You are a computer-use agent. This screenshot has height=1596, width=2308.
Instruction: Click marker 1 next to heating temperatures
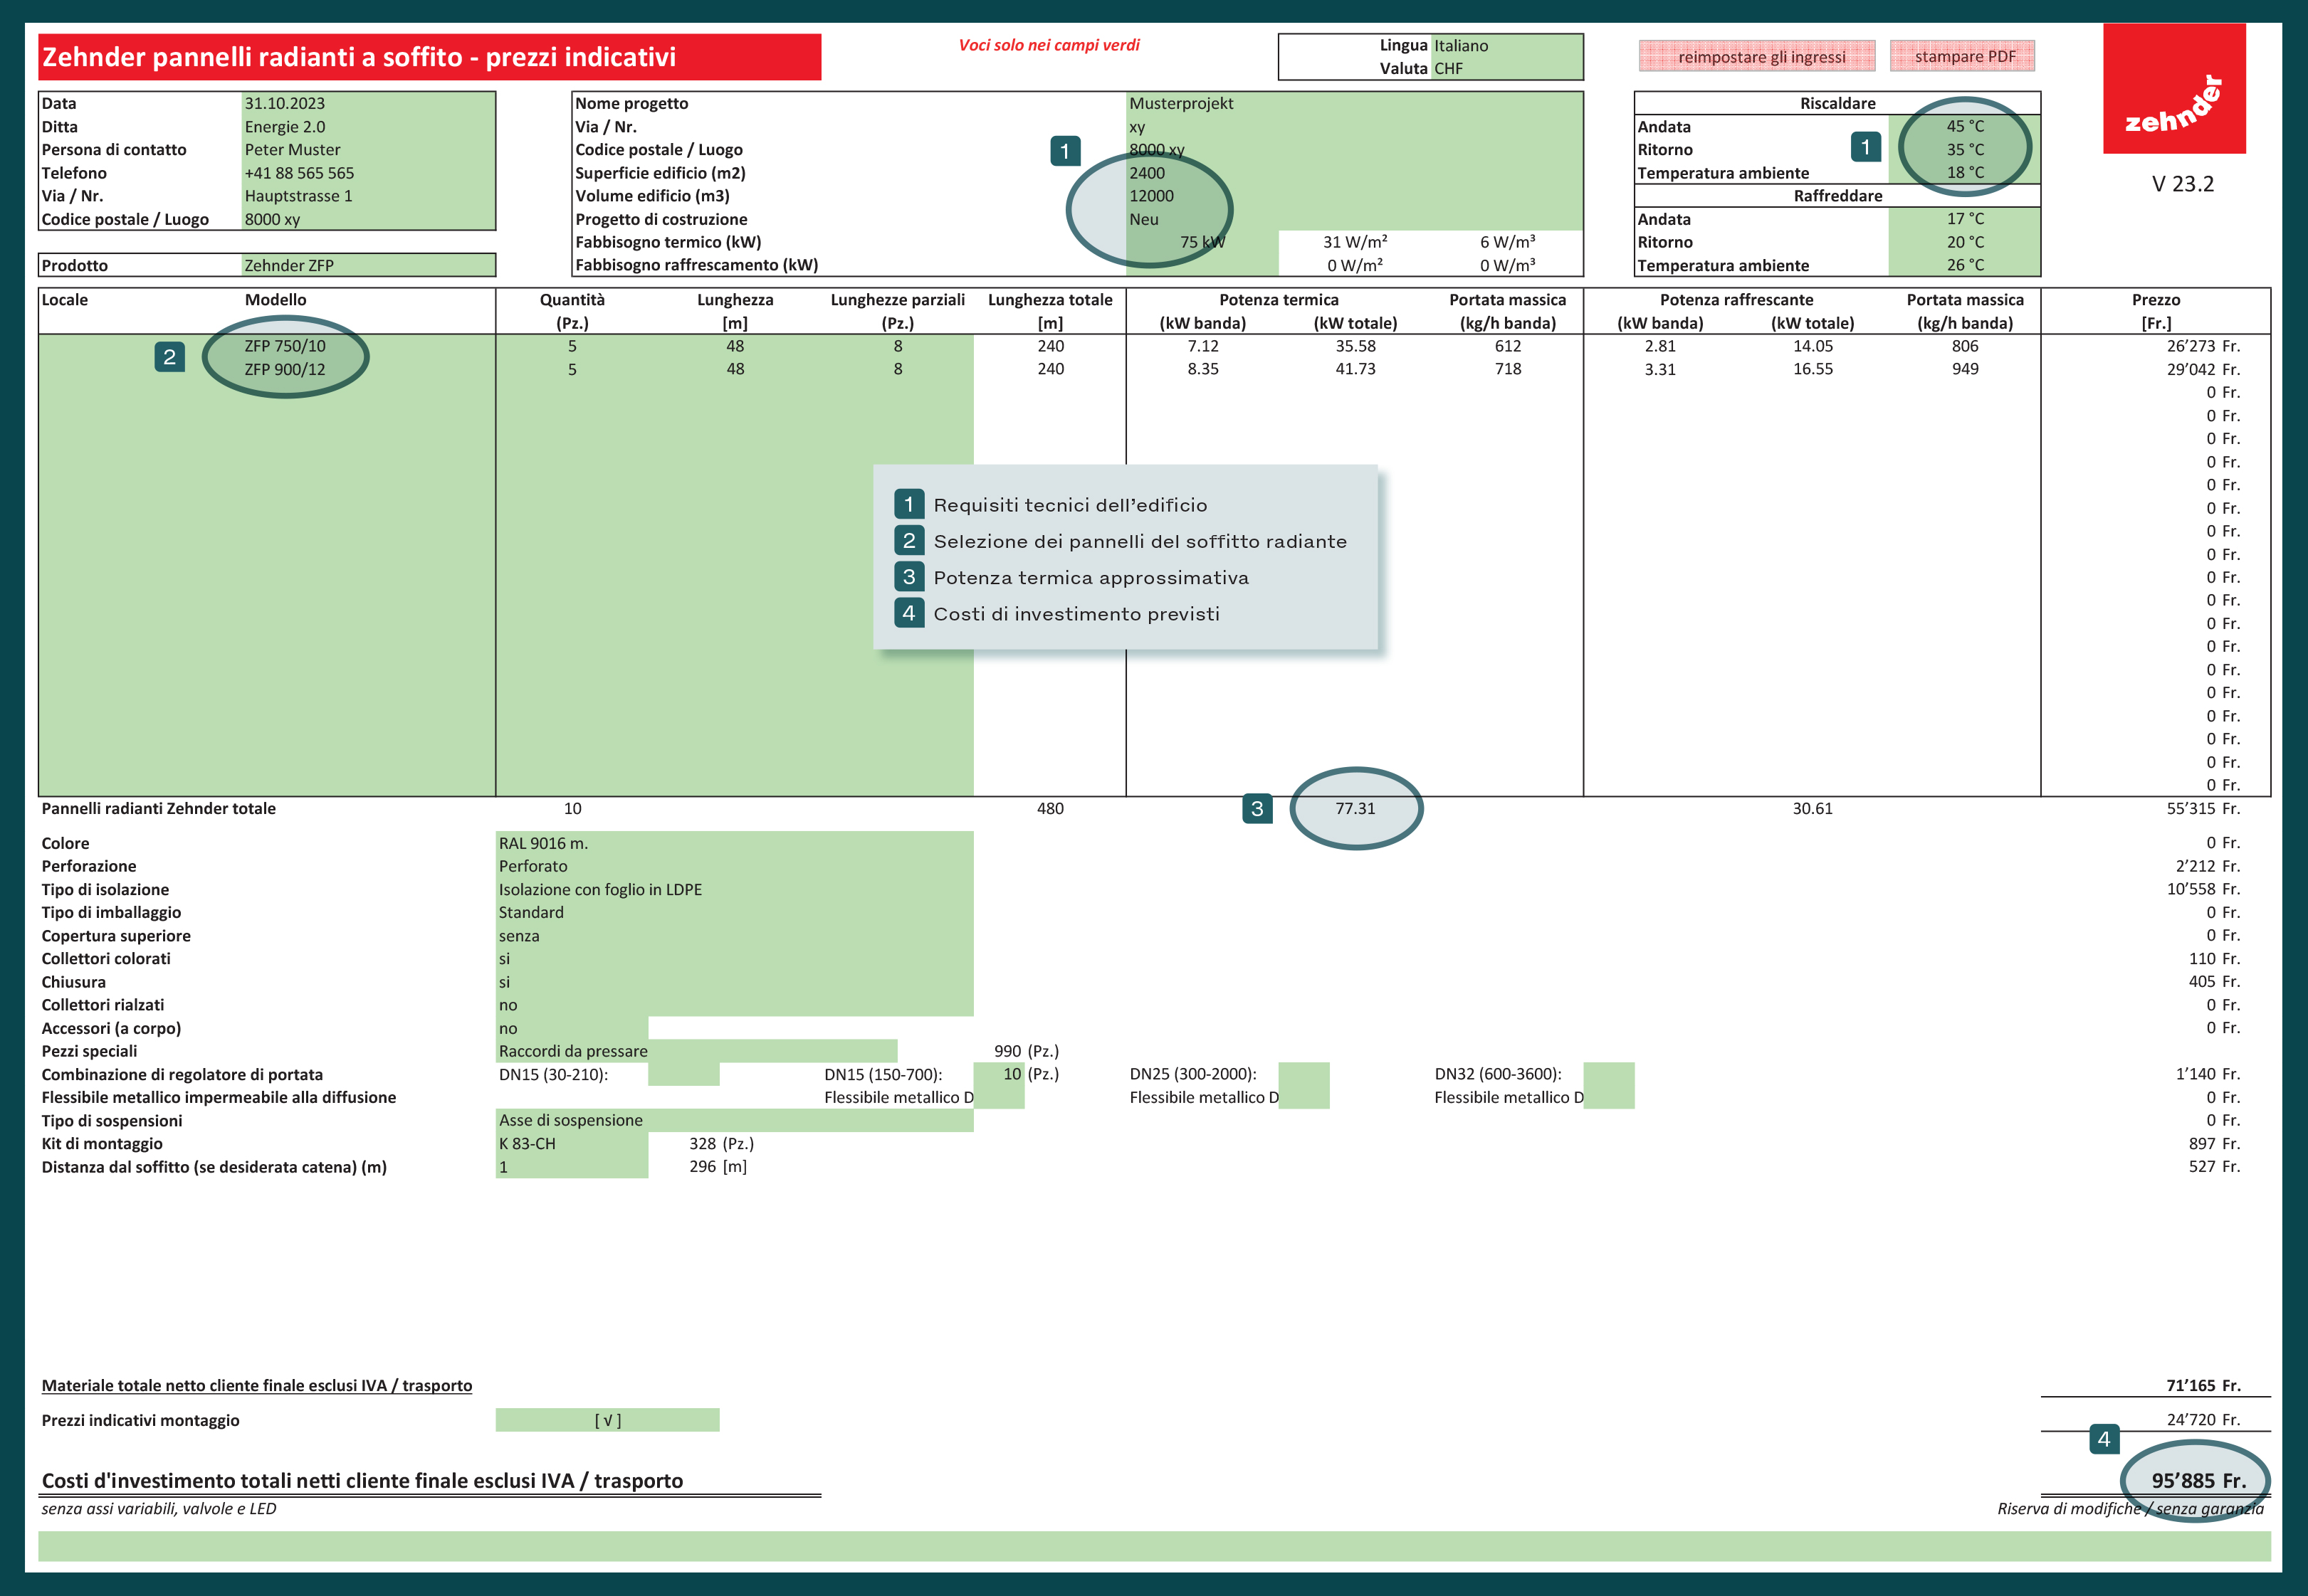coord(1864,147)
